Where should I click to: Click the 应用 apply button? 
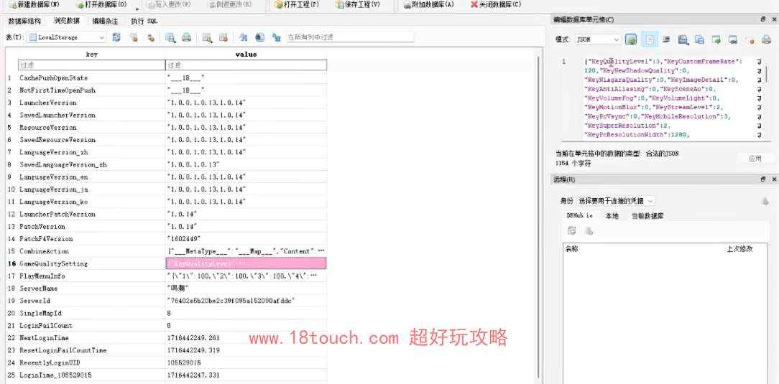(755, 158)
